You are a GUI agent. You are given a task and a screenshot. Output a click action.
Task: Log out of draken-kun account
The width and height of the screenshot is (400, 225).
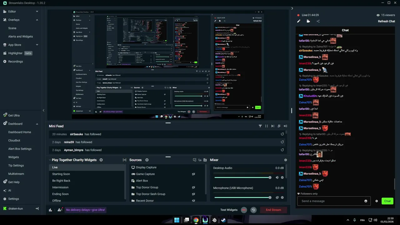coord(37,208)
